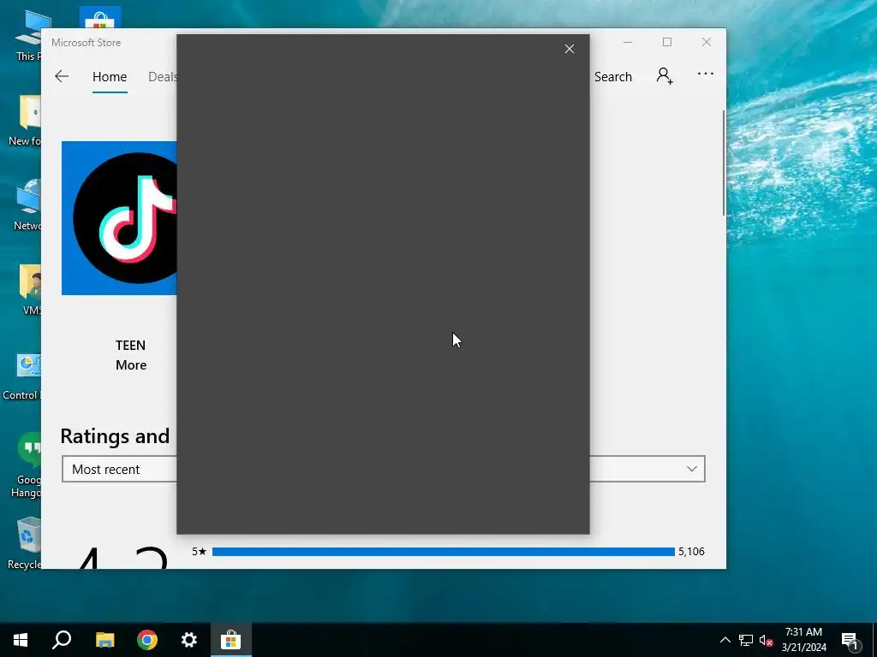Click the 5,106 rating count
Image resolution: width=877 pixels, height=657 pixels.
tap(691, 552)
